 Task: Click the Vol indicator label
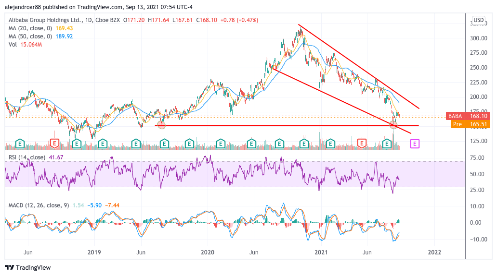13,45
